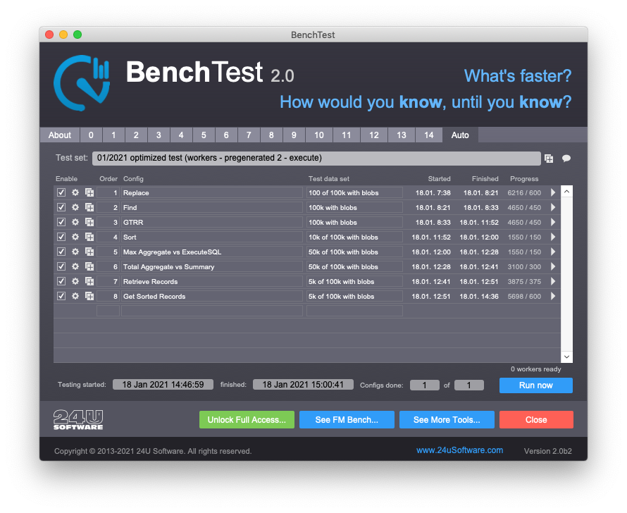The width and height of the screenshot is (627, 513).
Task: Duplicate the Find config row
Action: (x=89, y=207)
